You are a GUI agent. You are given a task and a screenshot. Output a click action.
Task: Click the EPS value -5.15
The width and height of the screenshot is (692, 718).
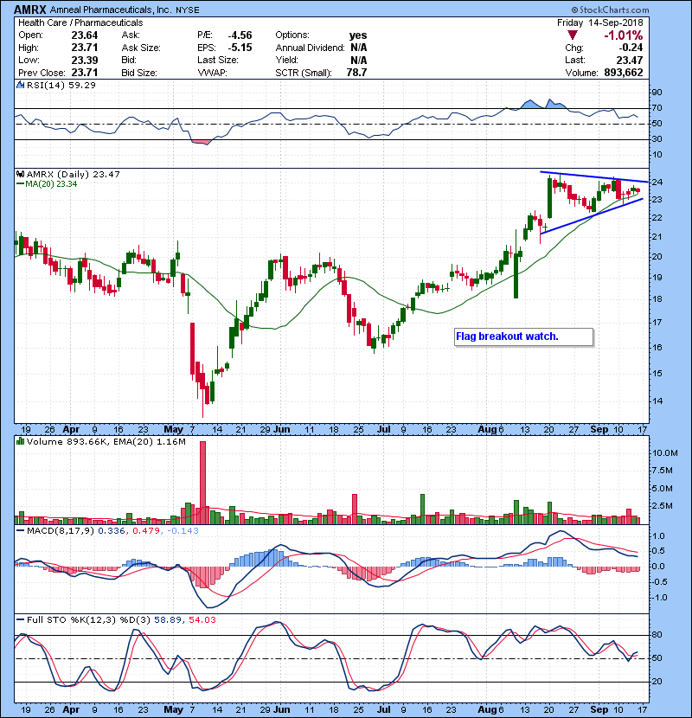(x=240, y=48)
